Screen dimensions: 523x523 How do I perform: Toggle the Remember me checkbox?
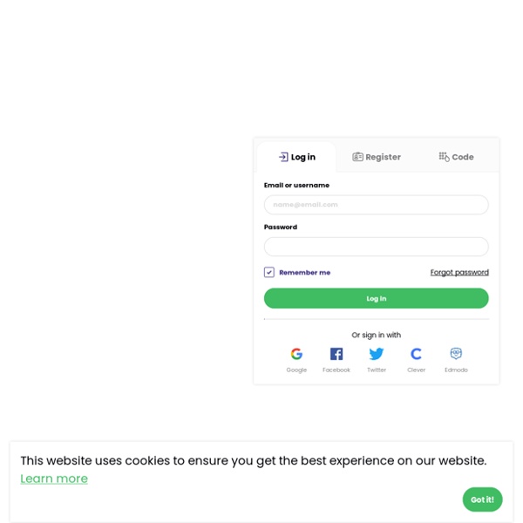269,272
